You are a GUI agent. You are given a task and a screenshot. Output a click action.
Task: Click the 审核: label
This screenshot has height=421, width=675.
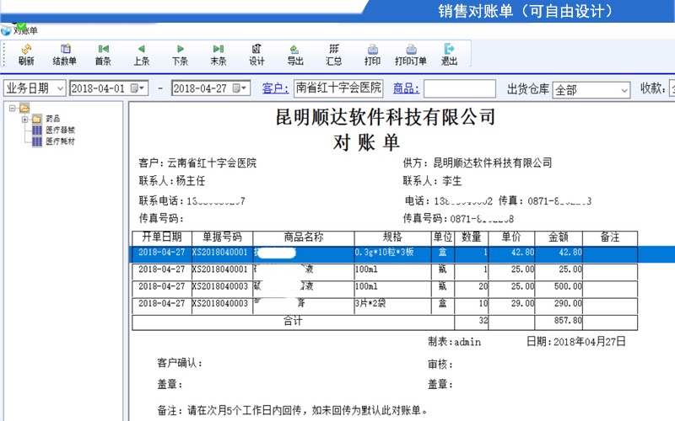coord(440,365)
